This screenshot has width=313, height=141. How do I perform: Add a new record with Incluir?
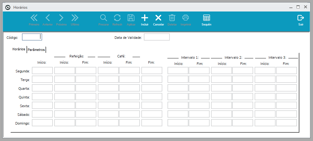click(x=145, y=20)
